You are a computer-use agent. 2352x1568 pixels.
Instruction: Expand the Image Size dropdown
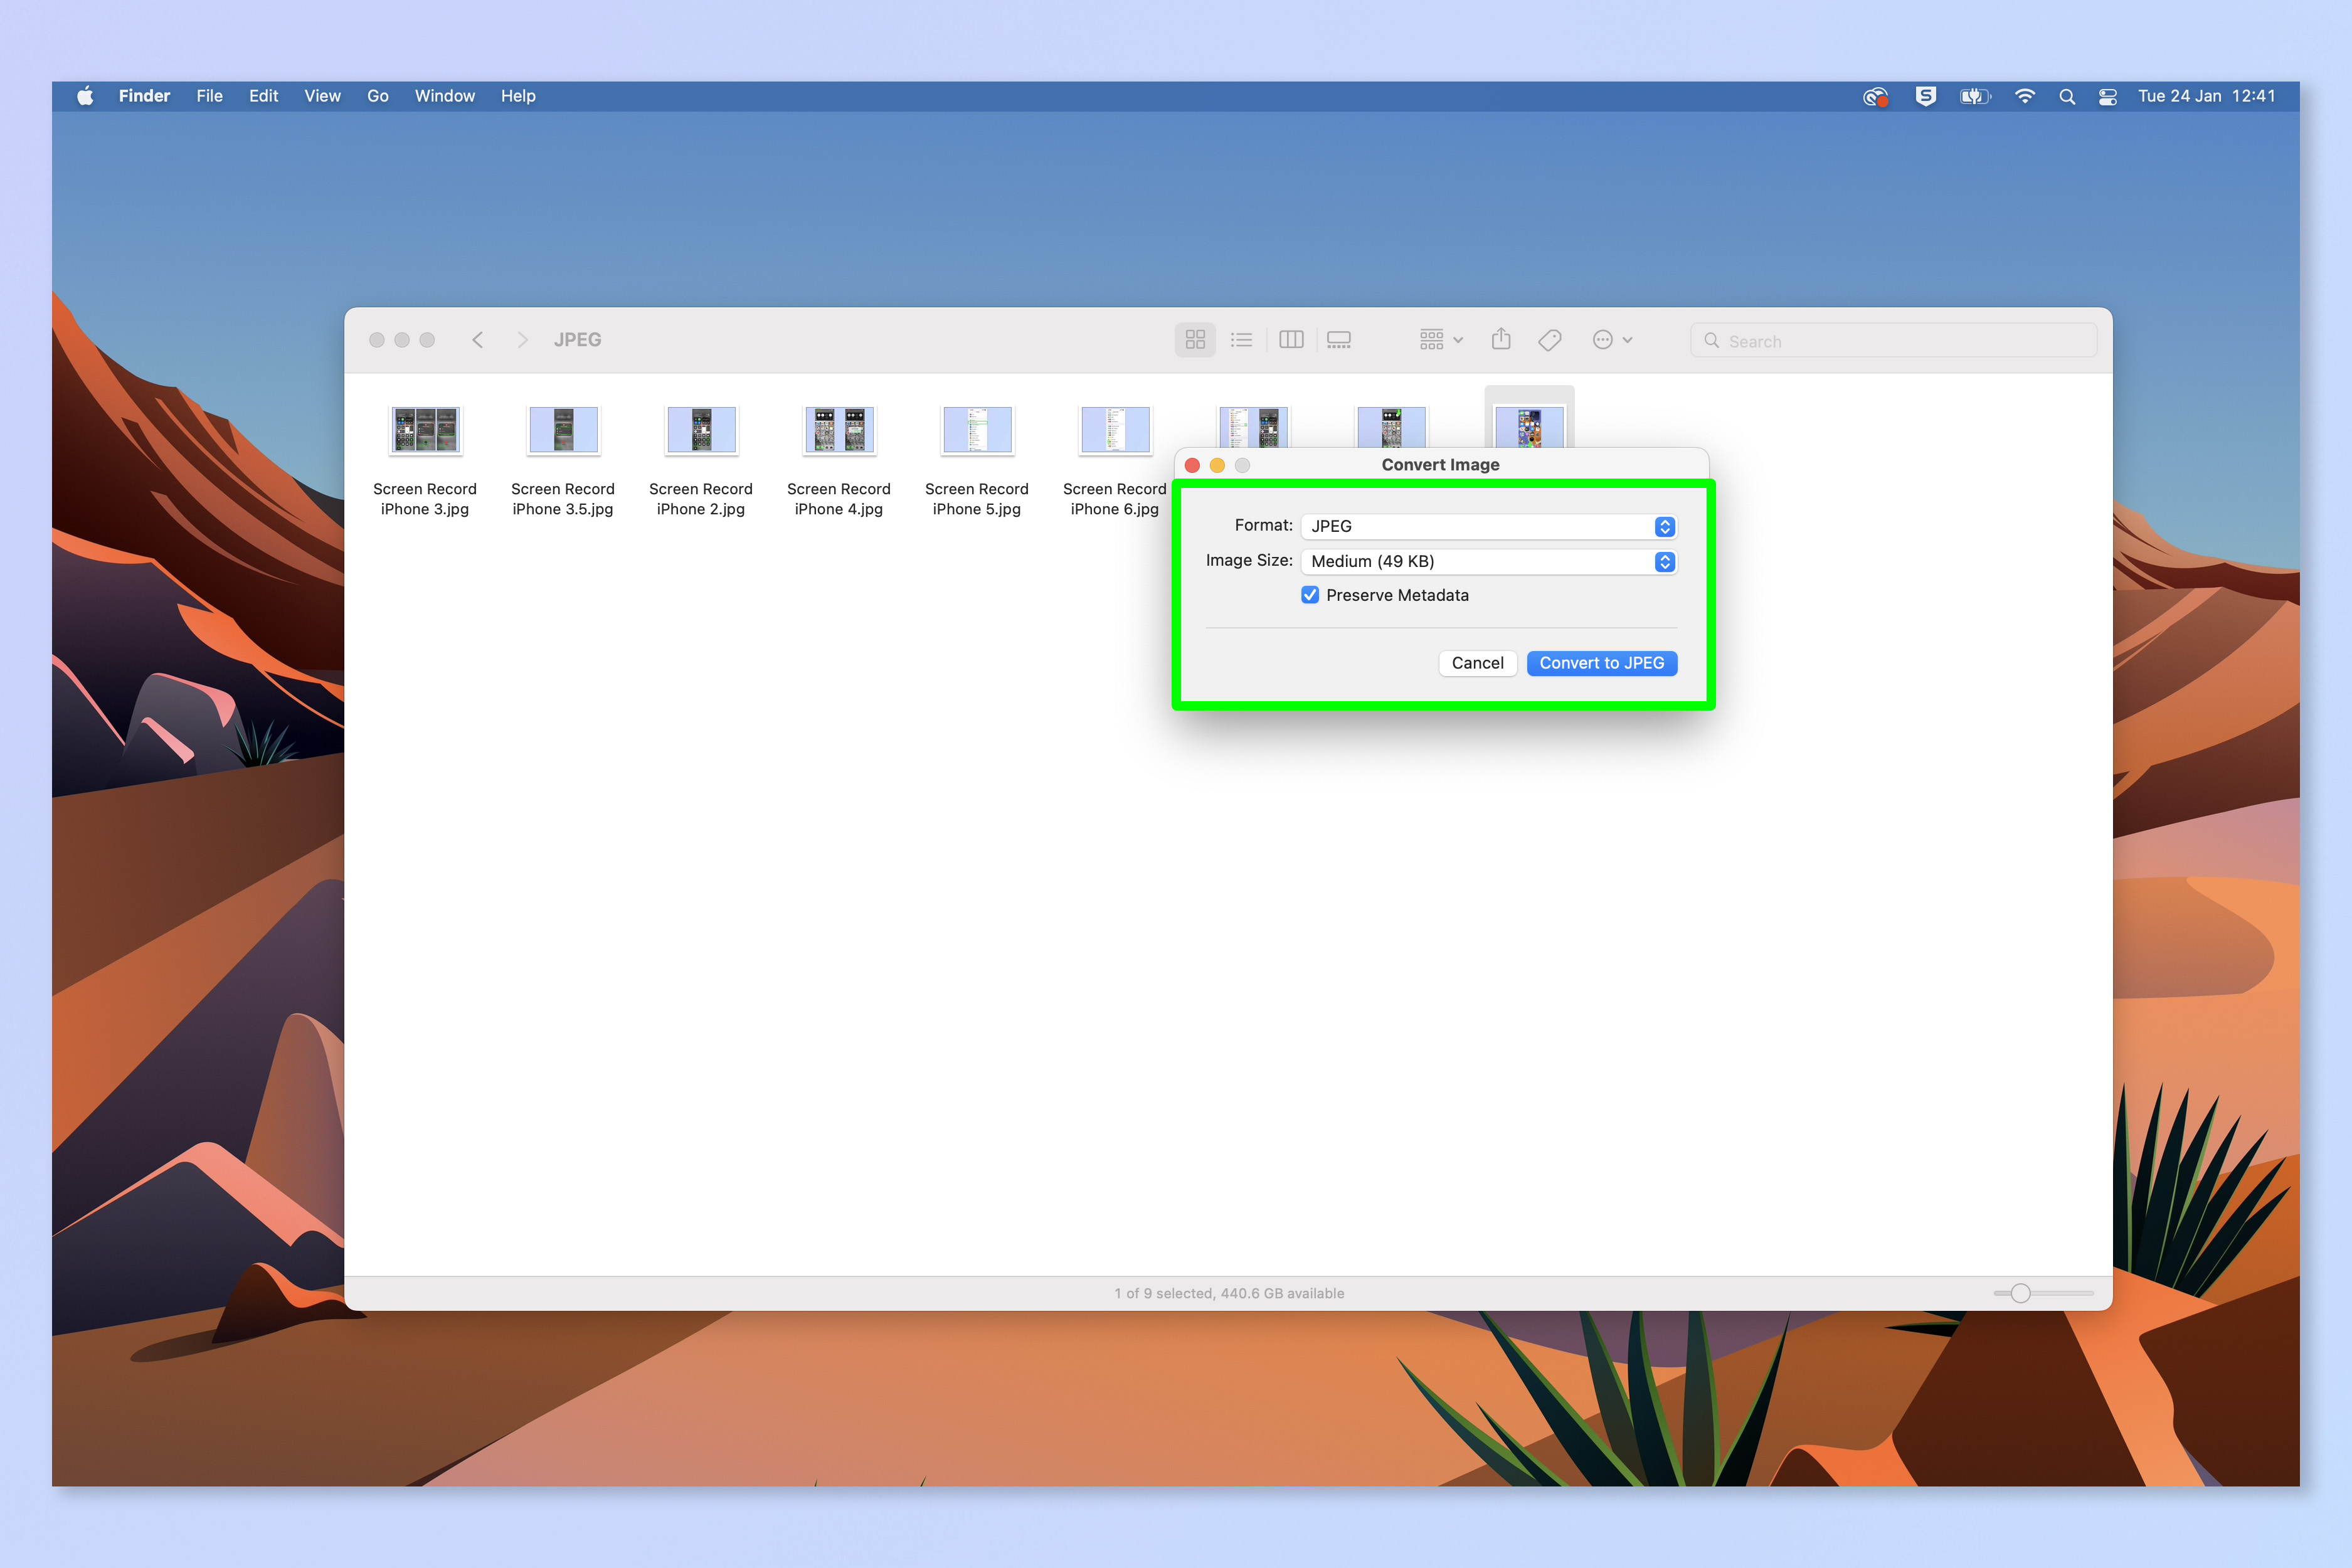click(x=1664, y=560)
